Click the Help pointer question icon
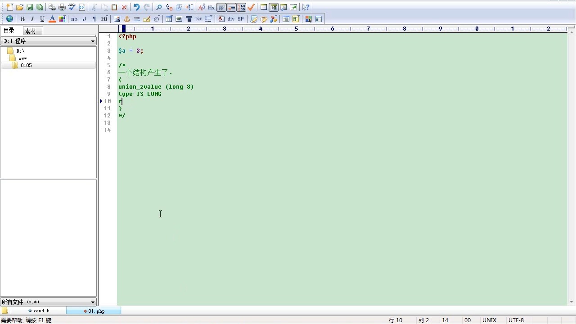 click(x=306, y=7)
